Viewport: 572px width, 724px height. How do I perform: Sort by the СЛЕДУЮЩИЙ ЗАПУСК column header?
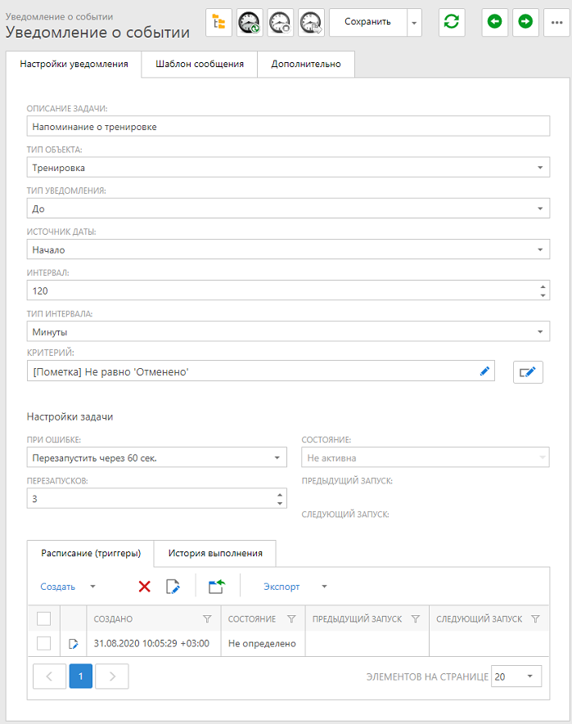(480, 618)
